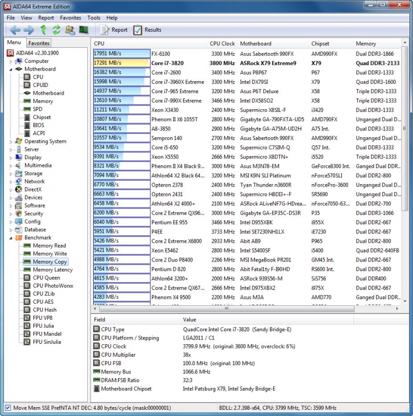This screenshot has height=416, width=413.
Task: Click the vertical scrollbar thumb of results list
Action: tap(405, 128)
